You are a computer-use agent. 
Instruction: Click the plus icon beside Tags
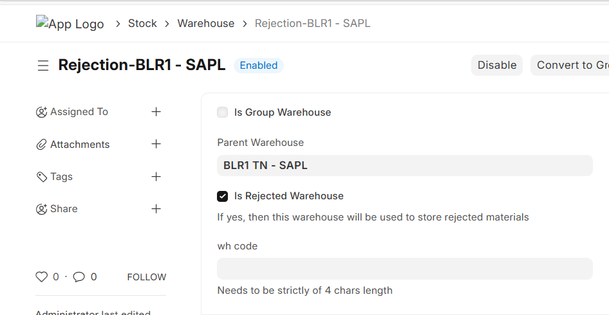coord(156,176)
